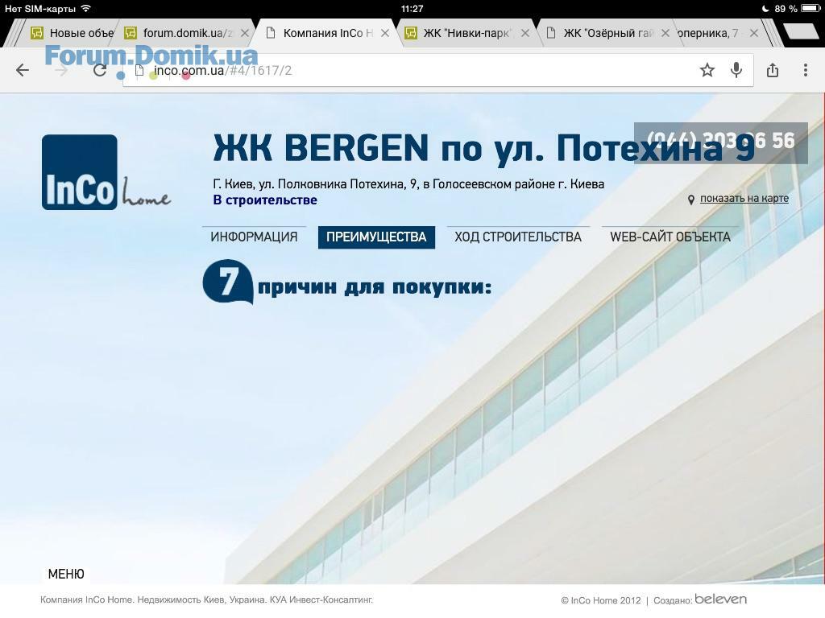Go back using the browser back arrow
The width and height of the screenshot is (825, 618).
pyautogui.click(x=23, y=70)
